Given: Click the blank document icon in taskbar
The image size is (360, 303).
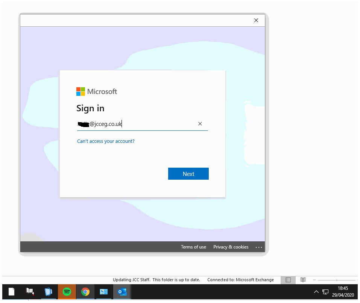Looking at the screenshot, I should click(x=12, y=292).
